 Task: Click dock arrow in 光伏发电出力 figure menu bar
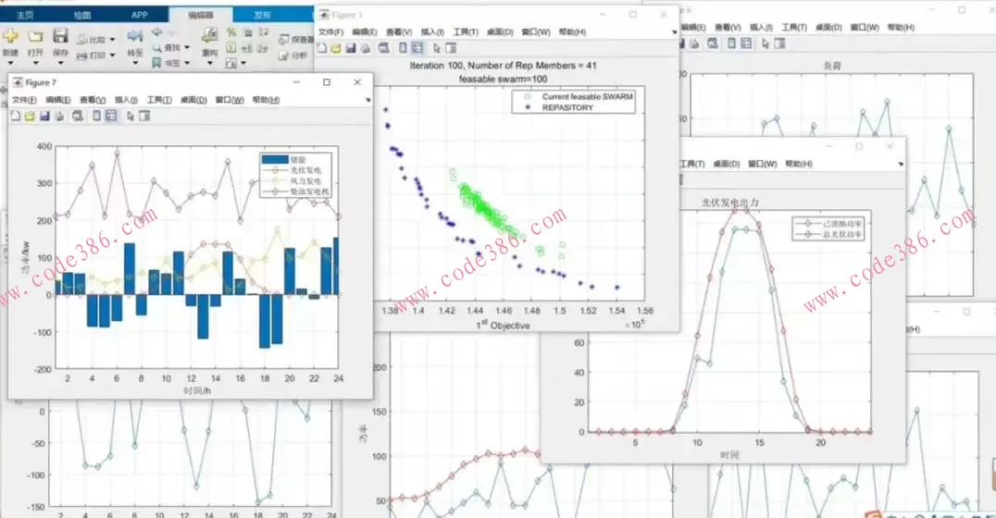coord(900,164)
